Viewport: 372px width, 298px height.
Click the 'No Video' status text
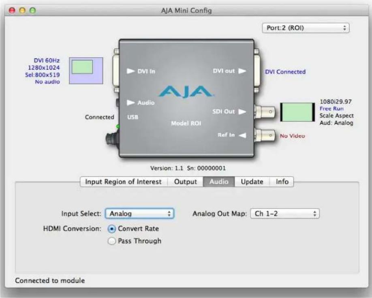coord(292,136)
